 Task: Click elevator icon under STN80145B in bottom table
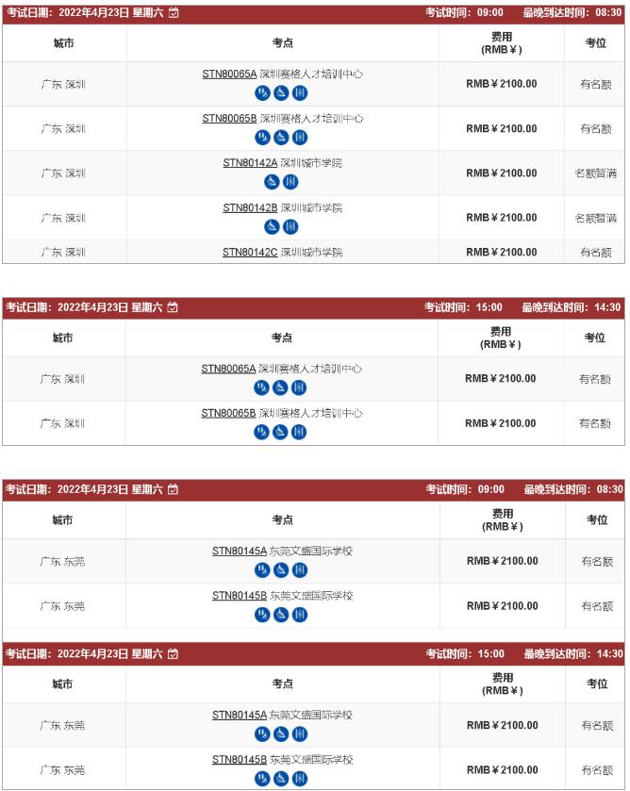coord(300,779)
